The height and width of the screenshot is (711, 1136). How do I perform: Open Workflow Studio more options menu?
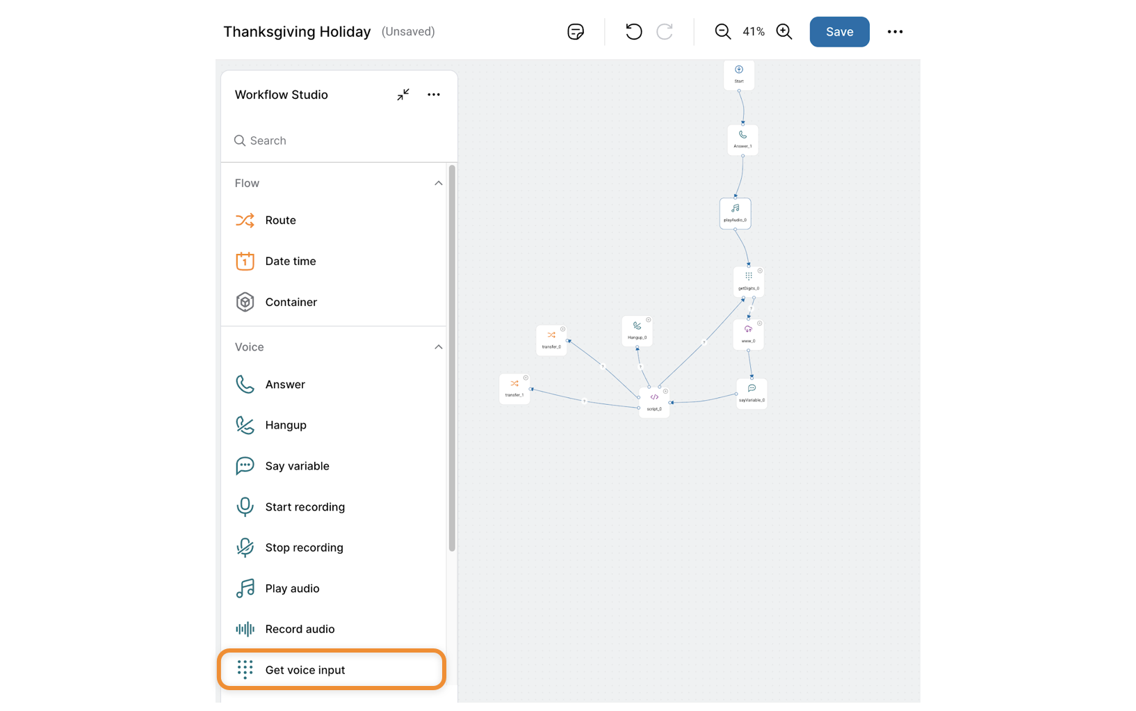point(434,95)
